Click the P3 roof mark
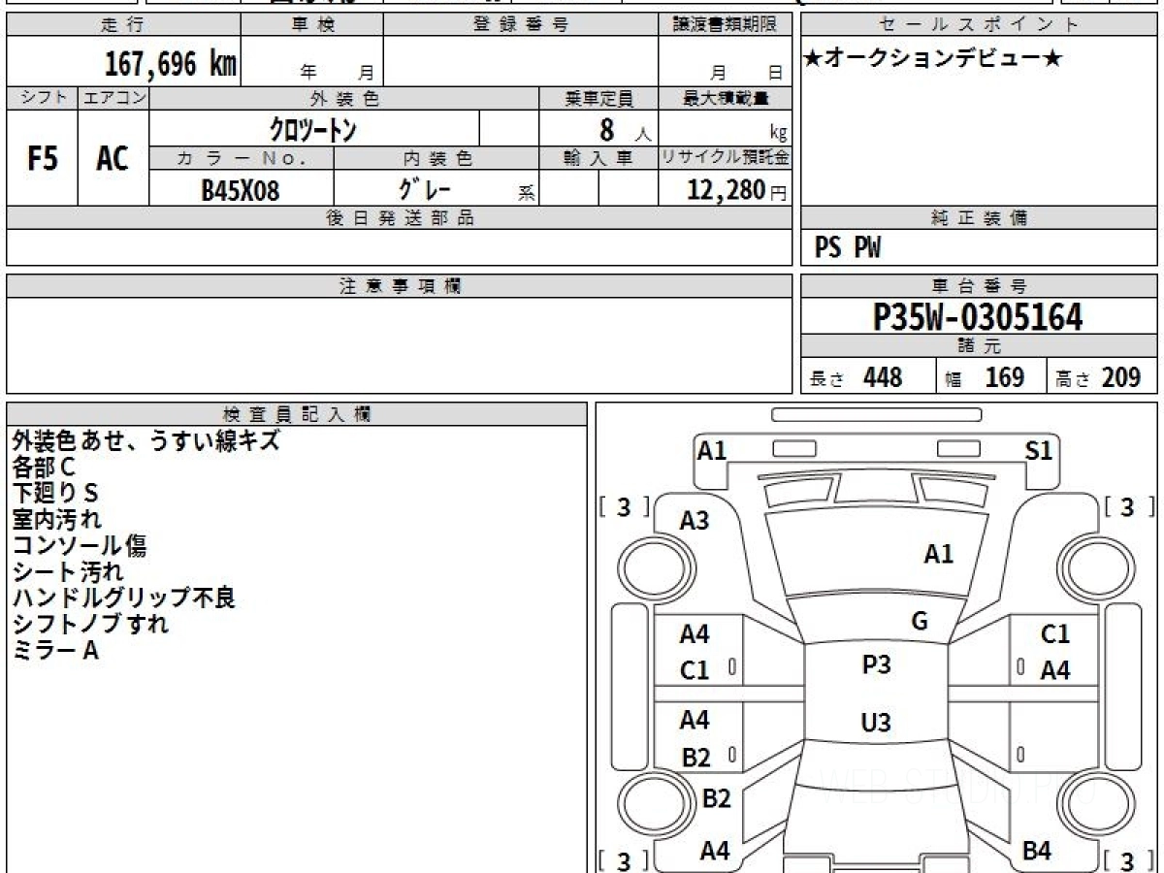1164x873 pixels. pos(877,665)
